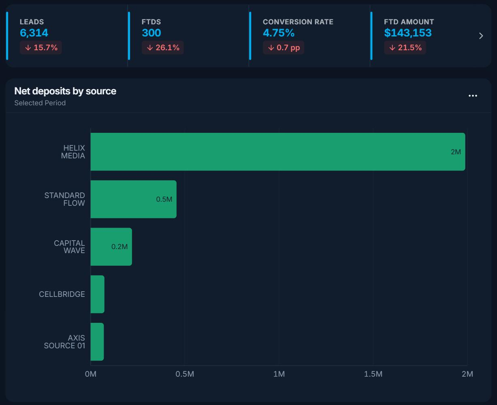
Task: Click the FTD Amount 21.5% decrease badge
Action: tap(405, 47)
